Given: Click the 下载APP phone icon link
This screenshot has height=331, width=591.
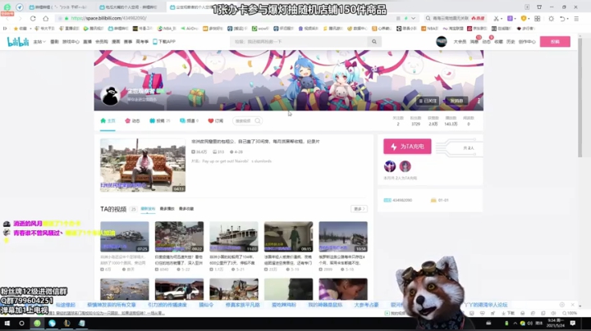Looking at the screenshot, I should [x=164, y=42].
